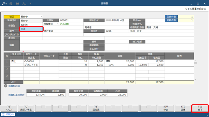The image size is (209, 117).
Task: Click the scroll-up arrow of detail table
Action: (196, 61)
